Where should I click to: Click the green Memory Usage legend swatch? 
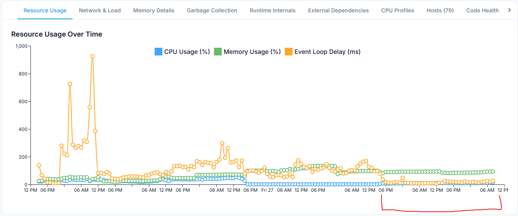pos(218,52)
